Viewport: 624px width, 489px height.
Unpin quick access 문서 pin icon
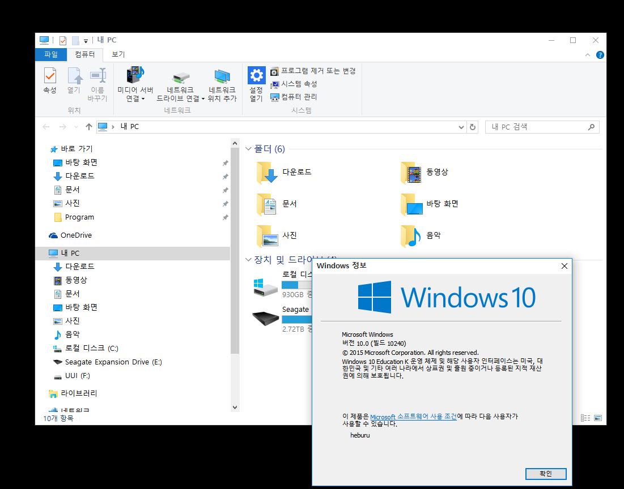click(225, 190)
